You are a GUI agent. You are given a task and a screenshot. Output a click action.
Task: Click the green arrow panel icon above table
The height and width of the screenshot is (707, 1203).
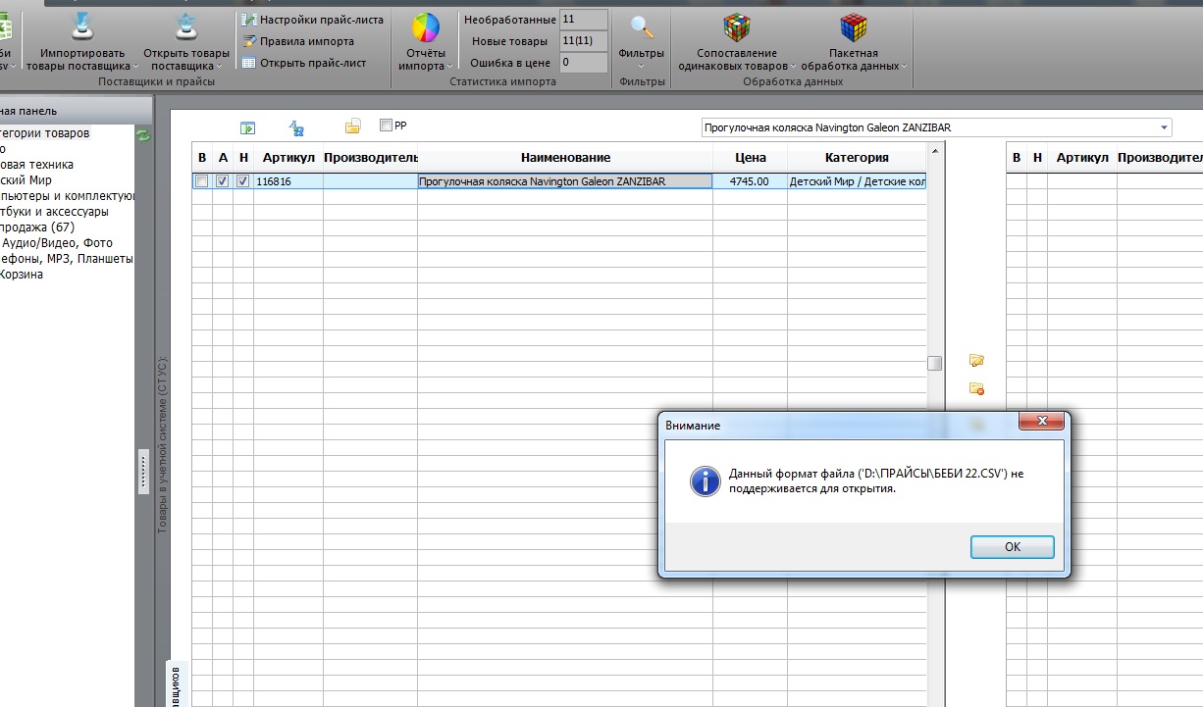tap(248, 127)
